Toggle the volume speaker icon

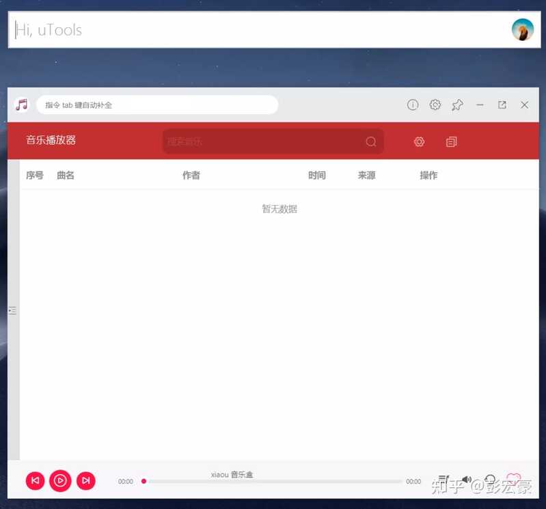(466, 480)
